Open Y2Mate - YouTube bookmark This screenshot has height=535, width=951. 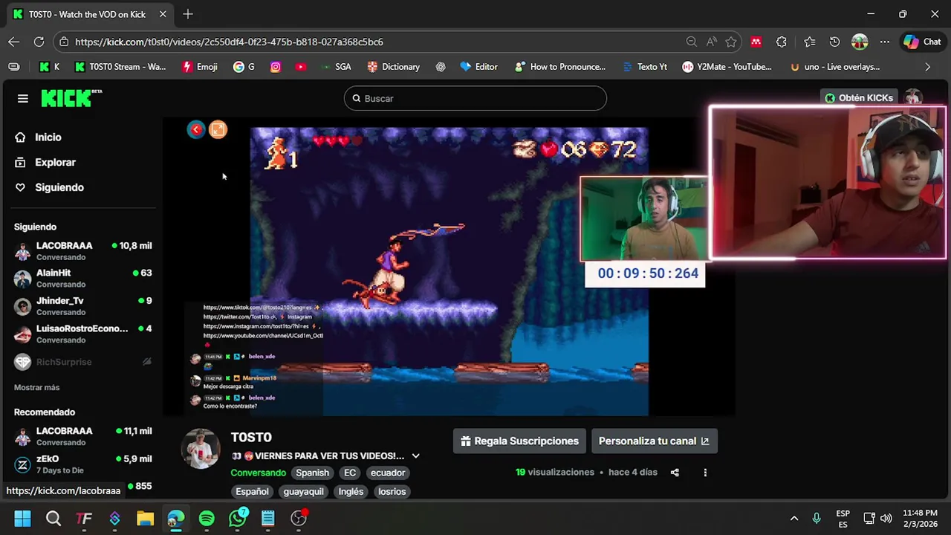pyautogui.click(x=727, y=67)
